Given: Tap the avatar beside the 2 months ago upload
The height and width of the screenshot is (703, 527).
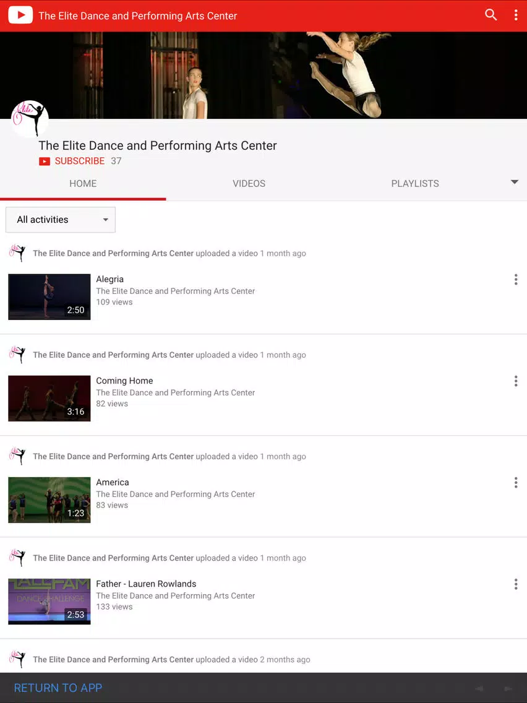Looking at the screenshot, I should 17,660.
